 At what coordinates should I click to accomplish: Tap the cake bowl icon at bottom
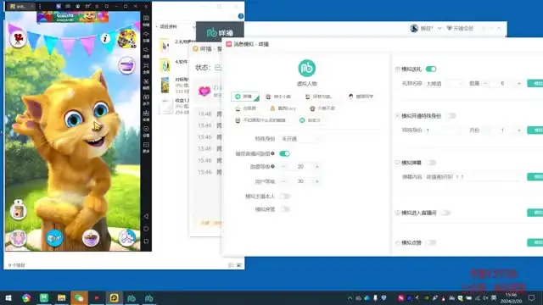tap(91, 238)
